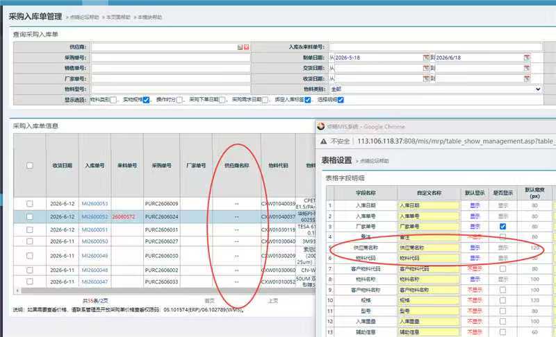Click the 制单日期 start field showing 2026-5-18
The width and height of the screenshot is (556, 337).
pos(378,58)
